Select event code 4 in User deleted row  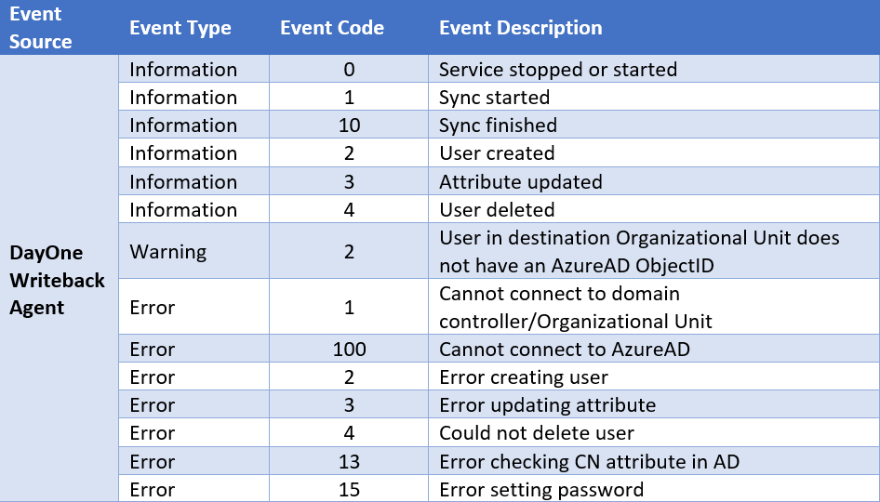tap(349, 210)
